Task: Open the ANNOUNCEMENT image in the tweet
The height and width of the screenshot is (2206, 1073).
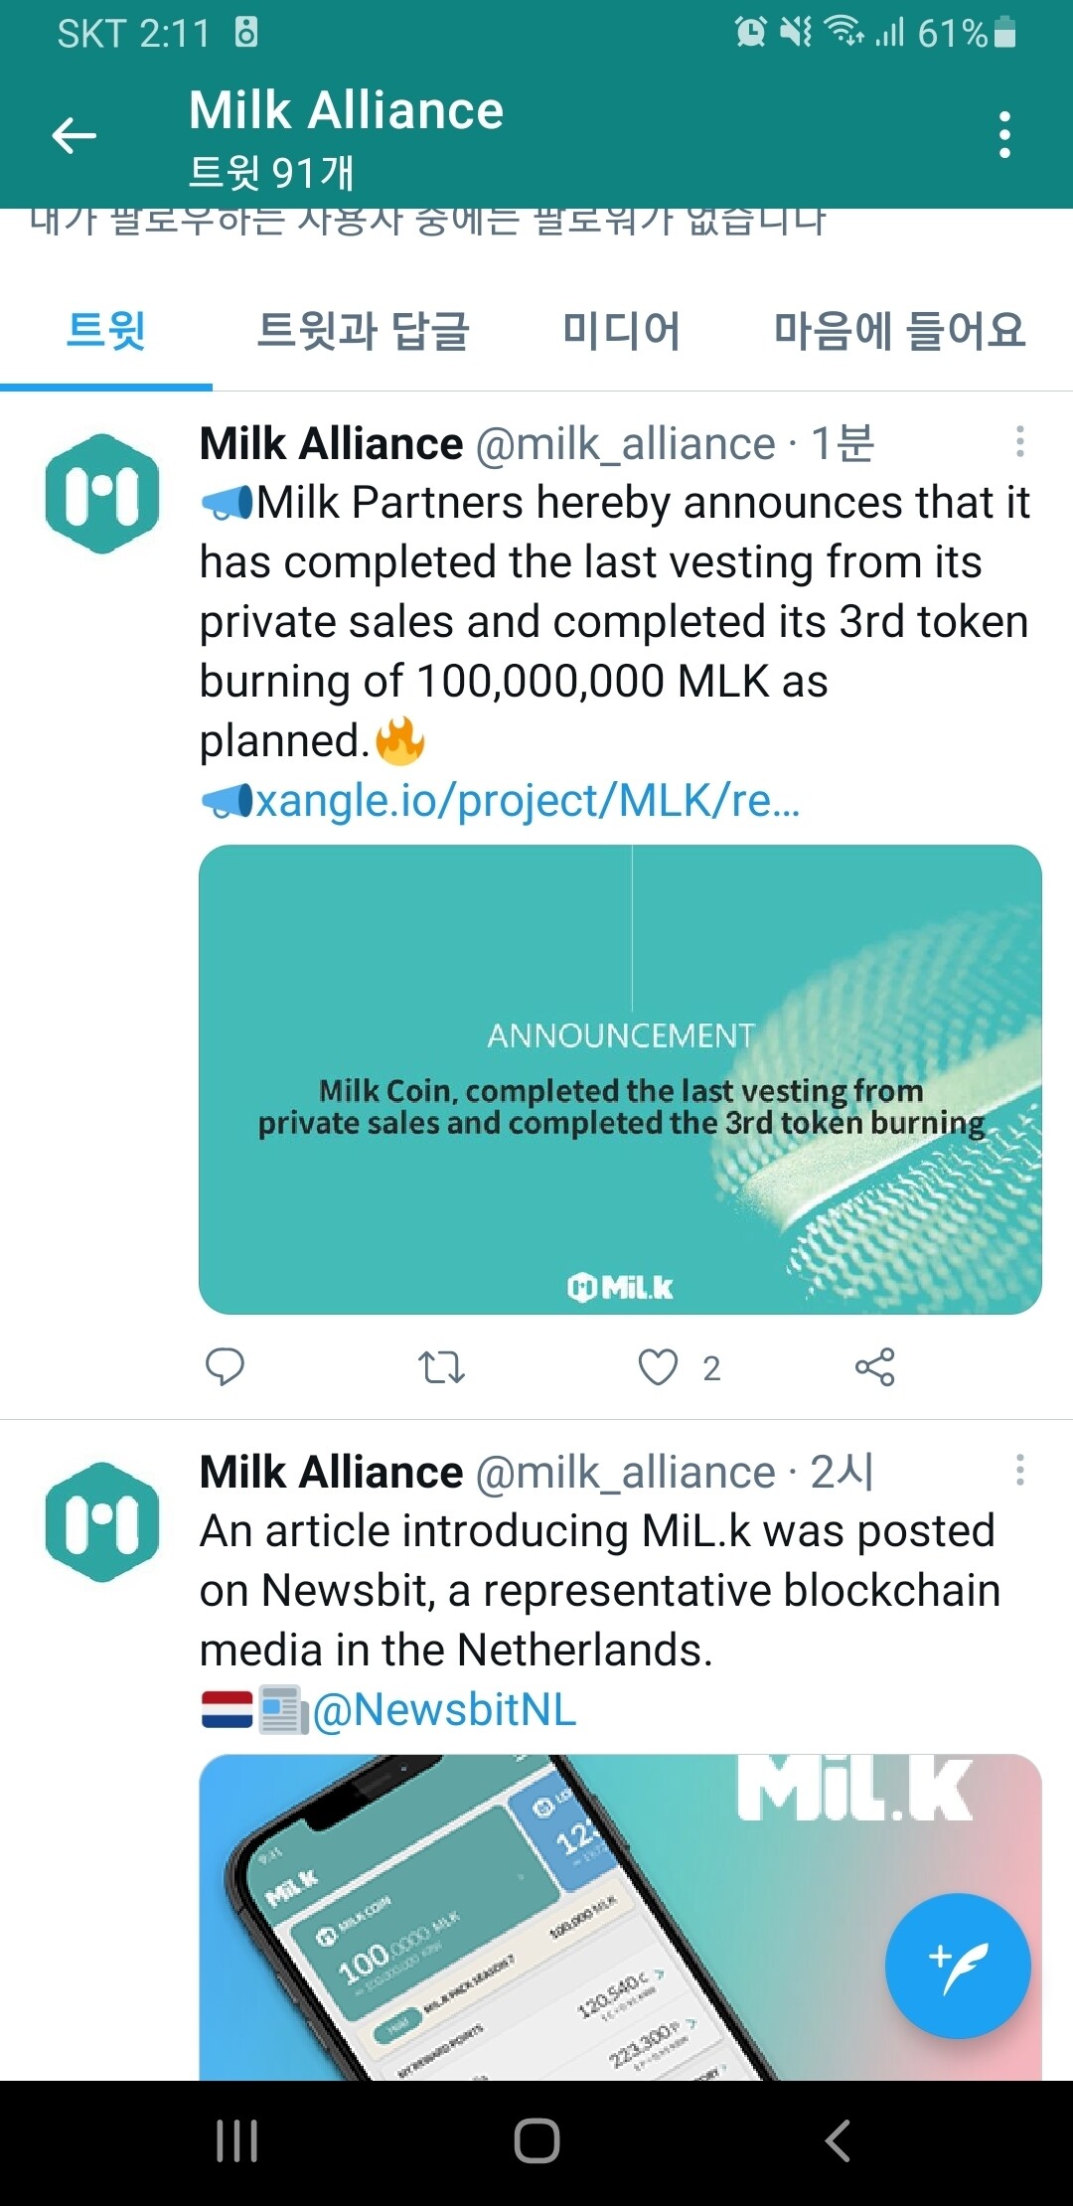Action: click(620, 1079)
